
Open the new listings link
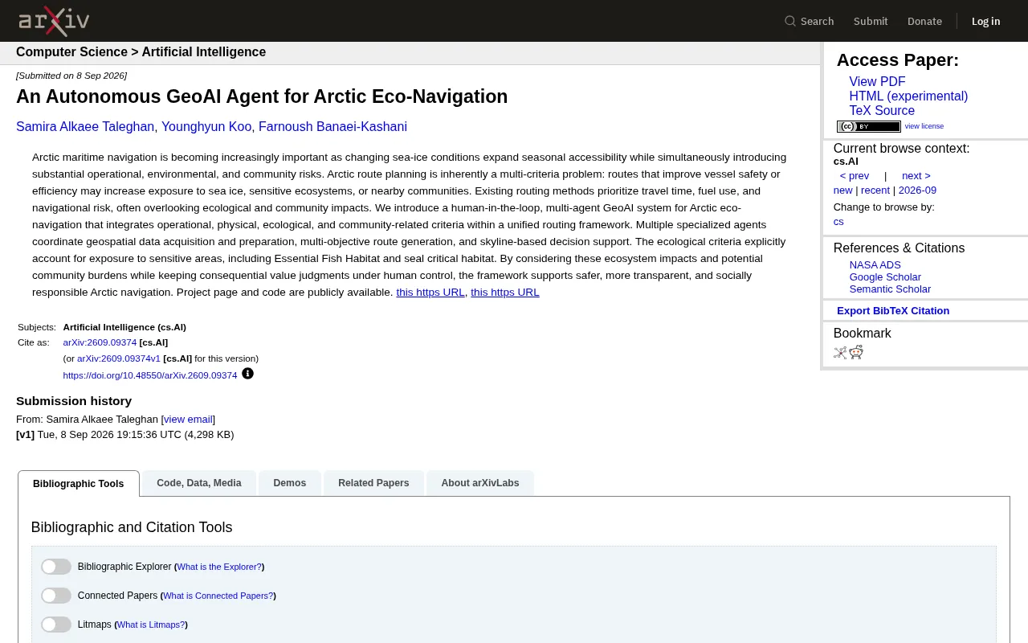[x=842, y=190]
